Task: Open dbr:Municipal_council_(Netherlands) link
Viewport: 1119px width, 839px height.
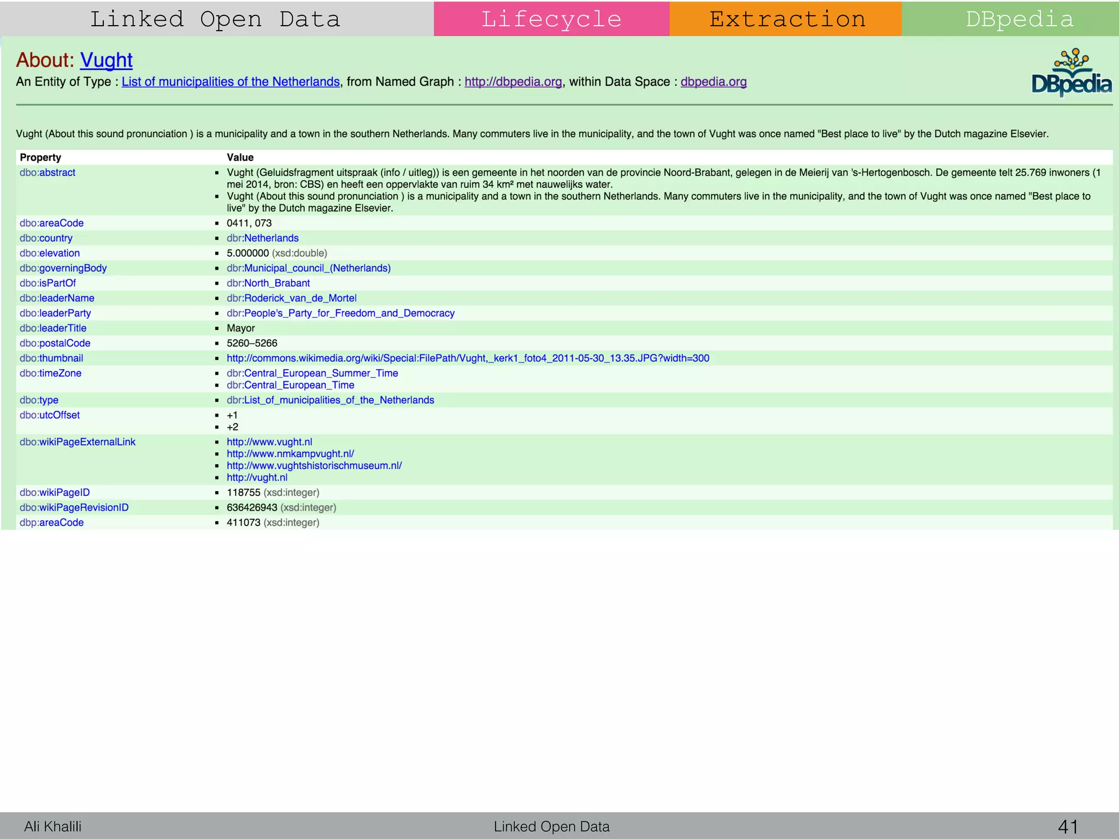Action: tap(309, 268)
